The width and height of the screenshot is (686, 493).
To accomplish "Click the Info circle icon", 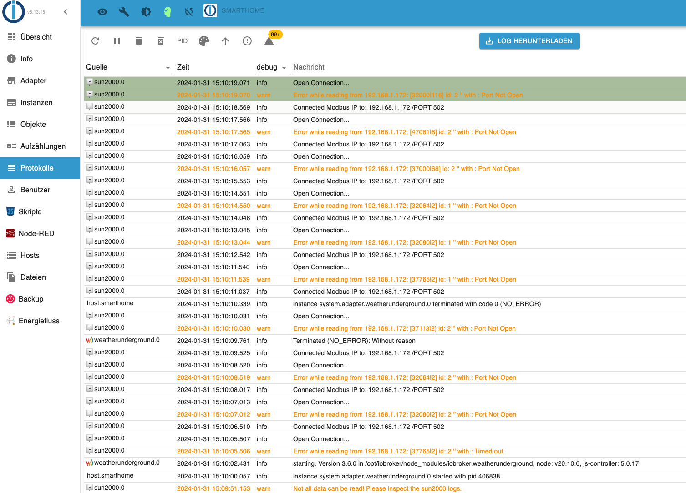I will coord(11,59).
